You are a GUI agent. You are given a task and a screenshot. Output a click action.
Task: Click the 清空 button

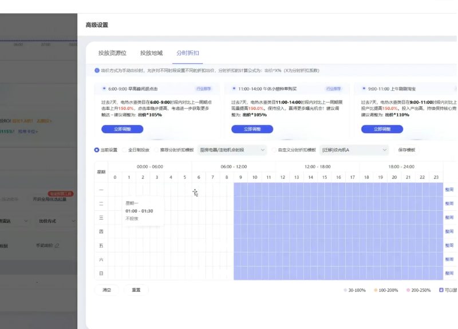[x=106, y=290]
